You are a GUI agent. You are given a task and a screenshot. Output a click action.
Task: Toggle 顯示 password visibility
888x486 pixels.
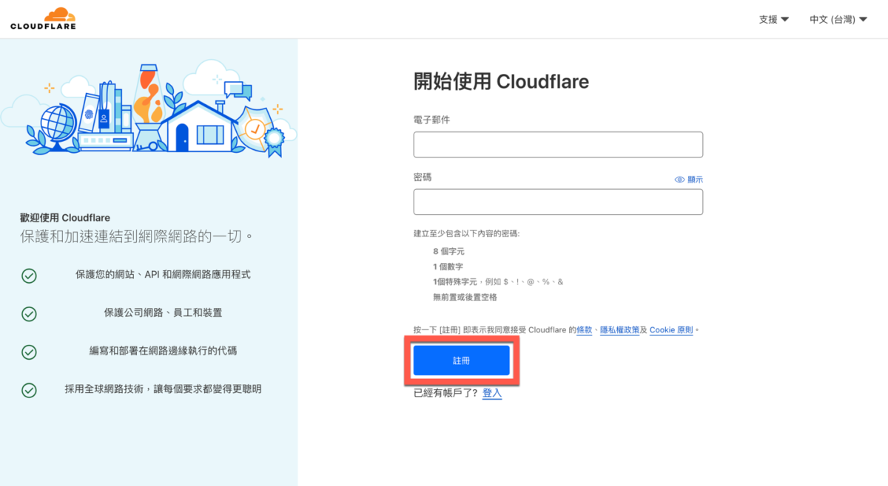click(689, 179)
